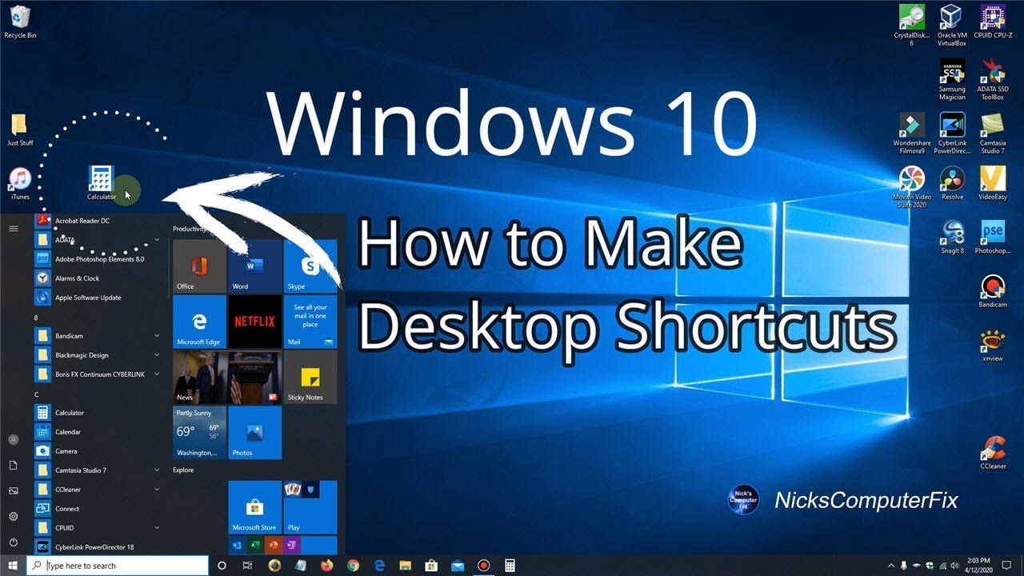Image resolution: width=1024 pixels, height=576 pixels.
Task: Open the Weather tile for Washington
Action: click(x=199, y=432)
